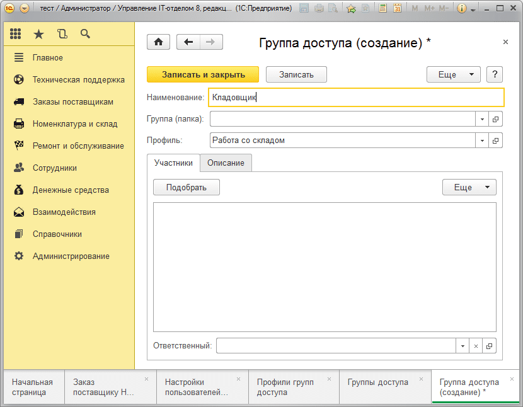Open the Группа (папка) item via open icon
523x407 pixels.
tap(496, 119)
